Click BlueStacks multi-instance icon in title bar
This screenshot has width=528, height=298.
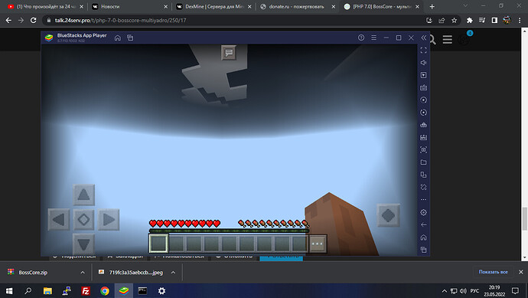tap(130, 38)
